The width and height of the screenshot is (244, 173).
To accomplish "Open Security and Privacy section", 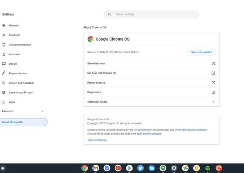I will tap(21, 93).
